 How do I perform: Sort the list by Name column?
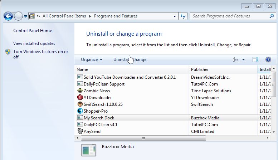(x=132, y=69)
